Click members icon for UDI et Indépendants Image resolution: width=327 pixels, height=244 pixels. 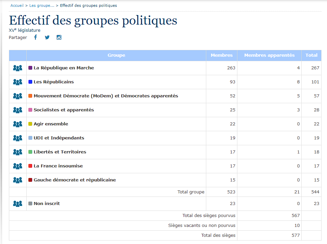coord(17,138)
